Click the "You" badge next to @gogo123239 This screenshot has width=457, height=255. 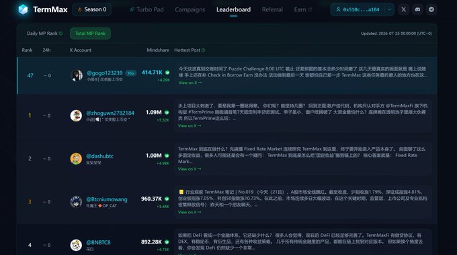tap(131, 73)
